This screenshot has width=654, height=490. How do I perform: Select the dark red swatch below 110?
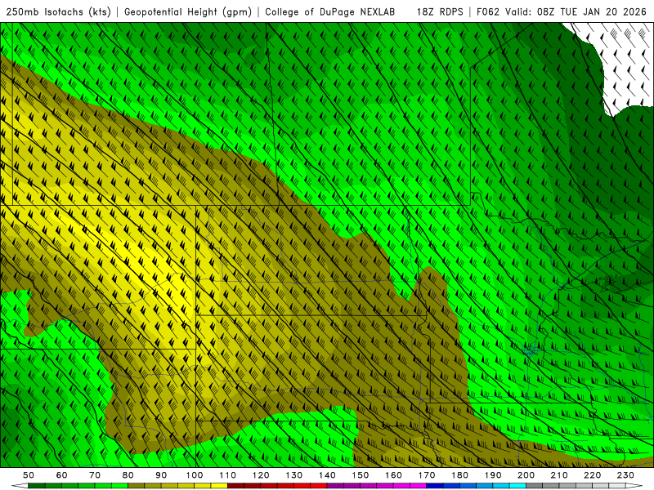coord(236,486)
